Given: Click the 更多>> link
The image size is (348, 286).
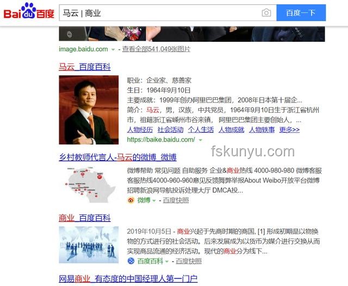Looking at the screenshot, I should point(289,130).
